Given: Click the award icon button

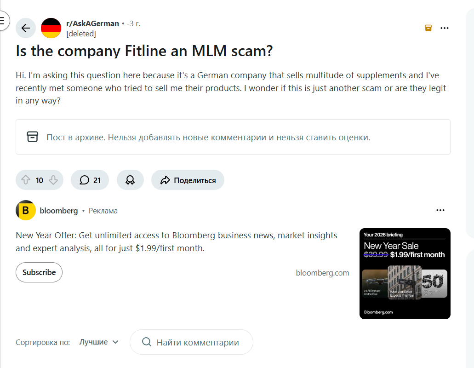Looking at the screenshot, I should point(130,180).
